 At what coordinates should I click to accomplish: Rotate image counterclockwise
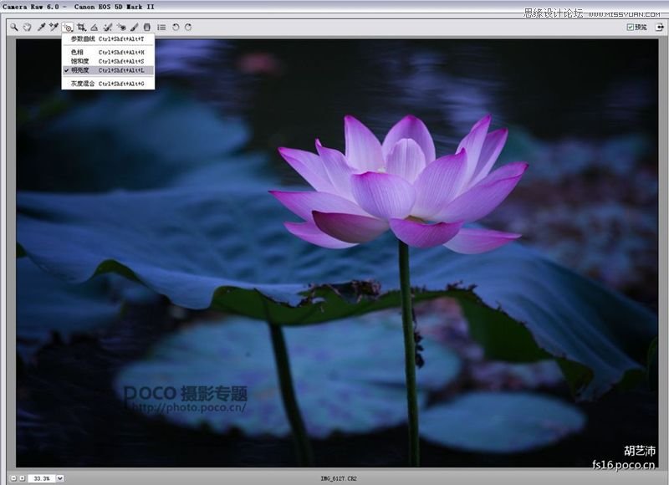point(176,27)
